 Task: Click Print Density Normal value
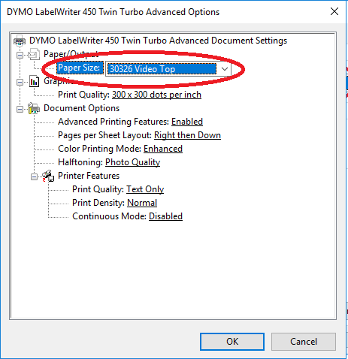tap(142, 203)
